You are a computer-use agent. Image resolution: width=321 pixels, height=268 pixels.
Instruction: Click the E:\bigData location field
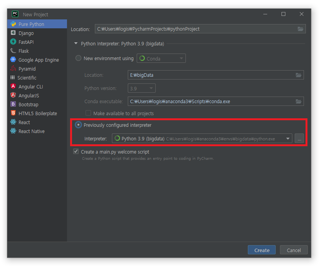pos(216,75)
